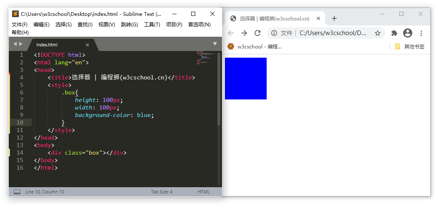Open the 首选项(N) menu
This screenshot has width=439, height=206.
click(x=199, y=25)
